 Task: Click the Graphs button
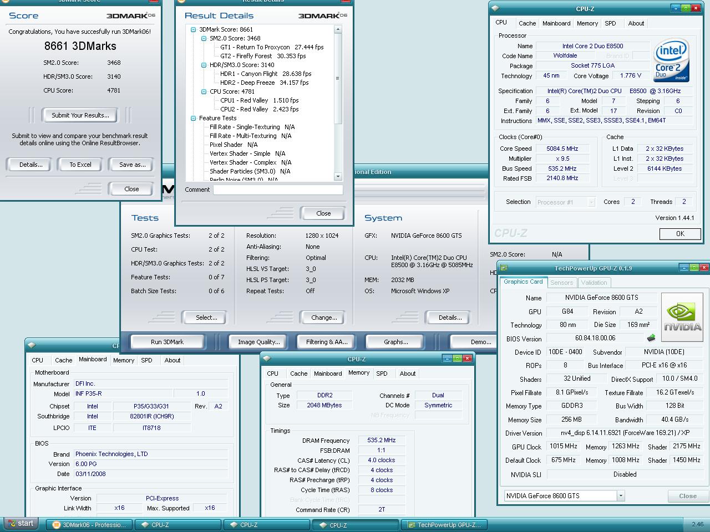395,342
